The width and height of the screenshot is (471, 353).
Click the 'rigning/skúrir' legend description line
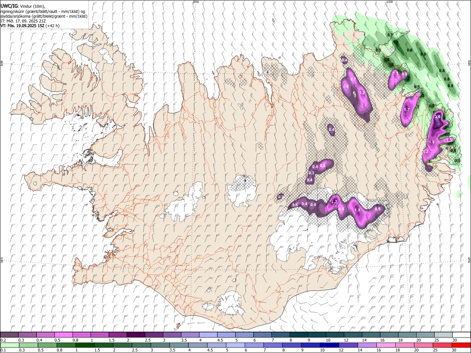pos(43,11)
